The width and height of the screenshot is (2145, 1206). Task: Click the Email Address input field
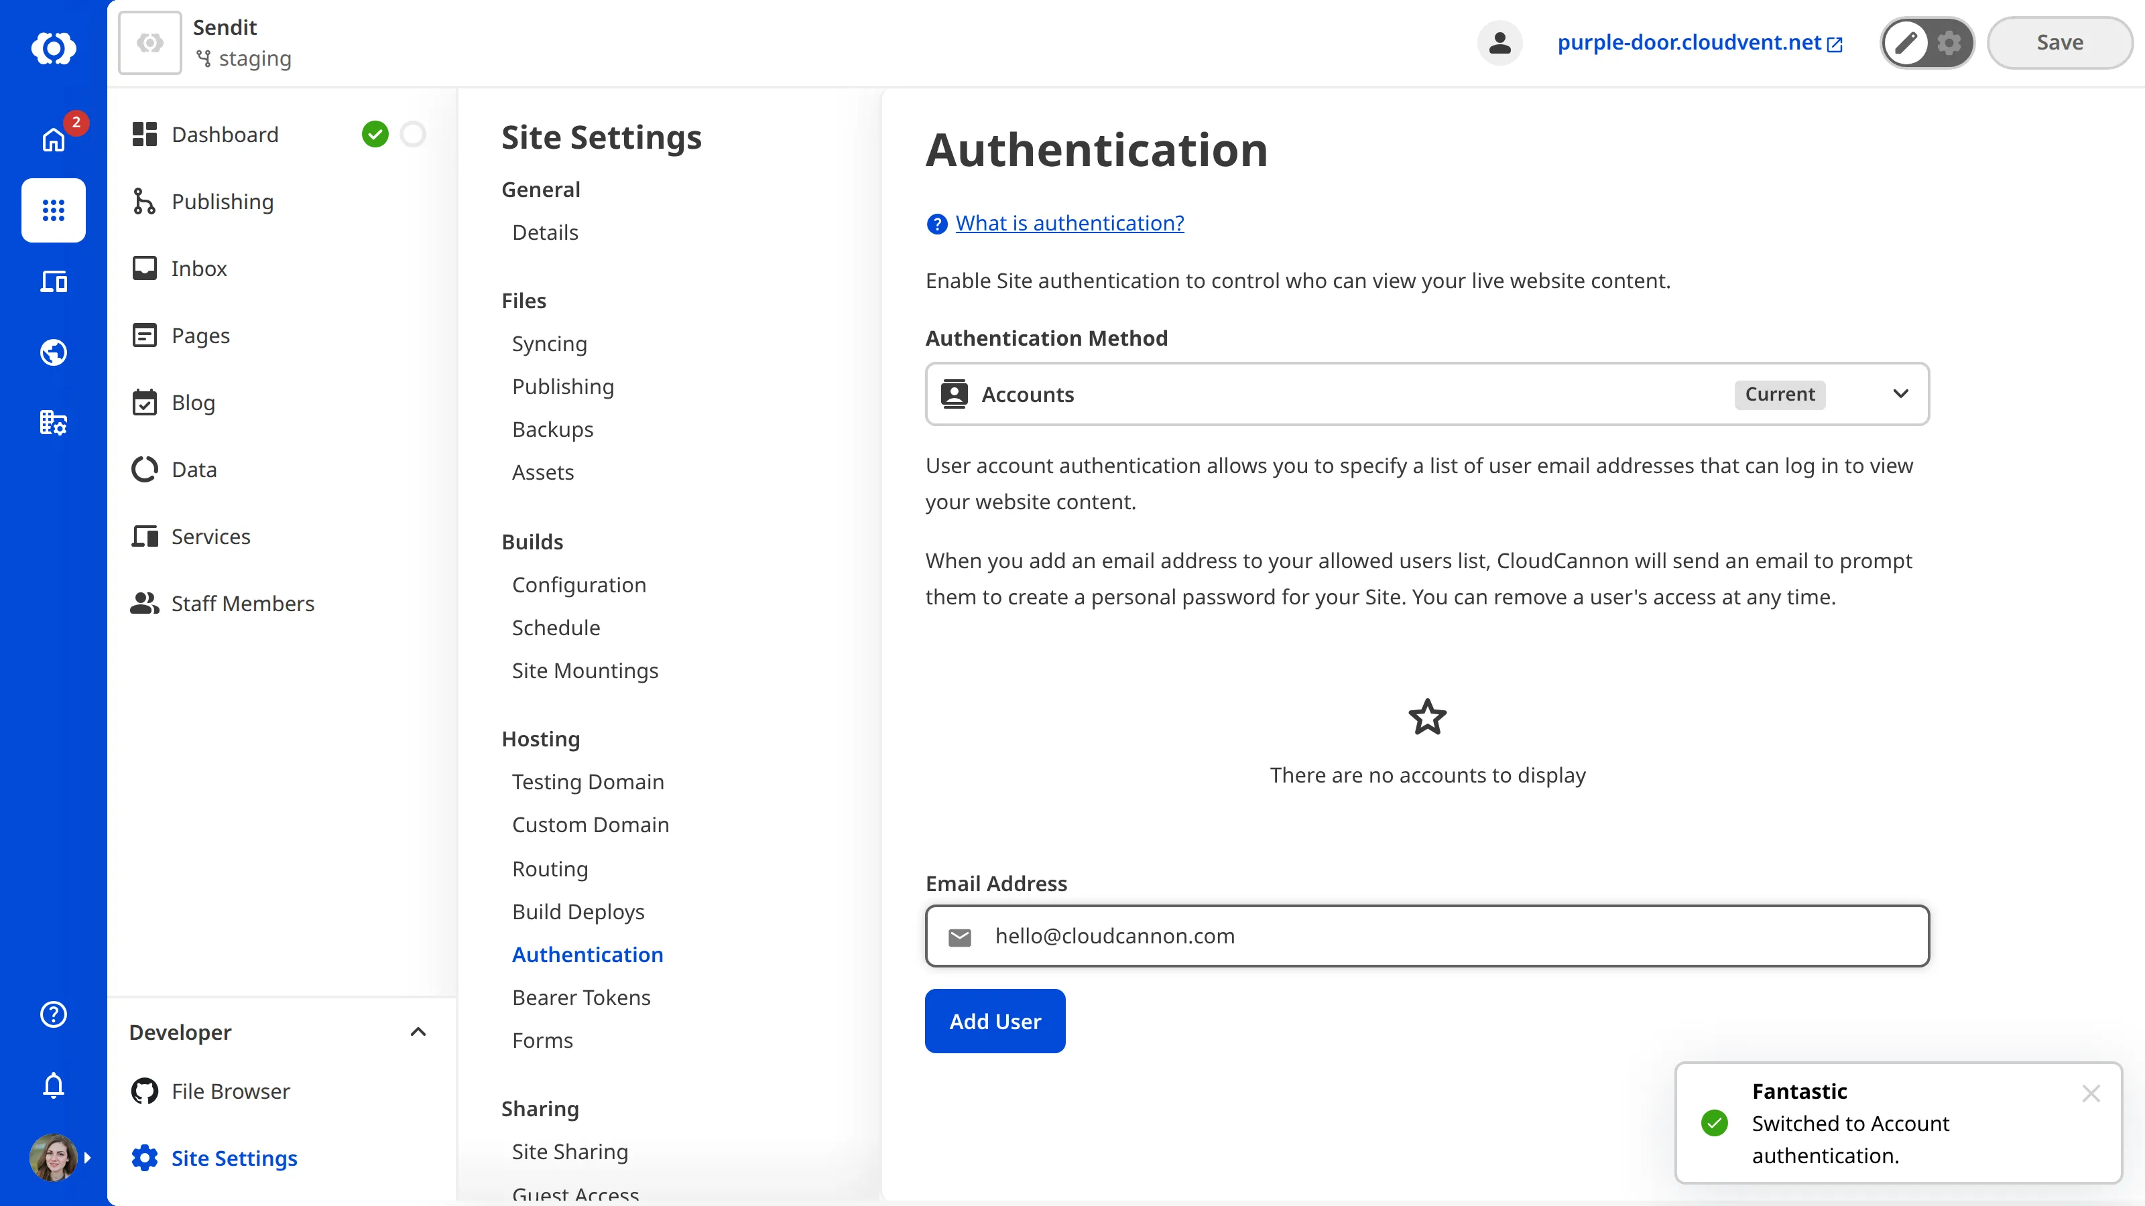[1427, 937]
